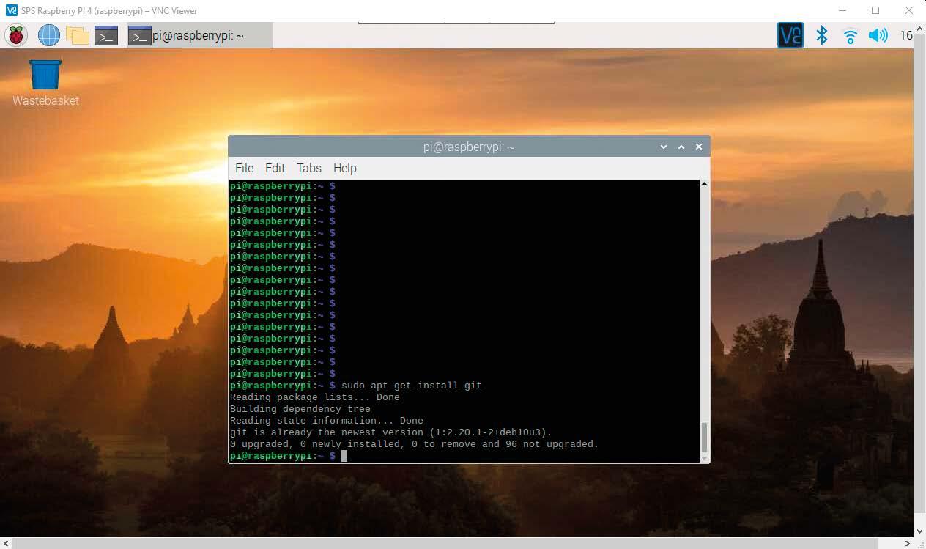Click the VNC Viewer vertical scrollbar down arrow
This screenshot has width=926, height=549.
(920, 531)
